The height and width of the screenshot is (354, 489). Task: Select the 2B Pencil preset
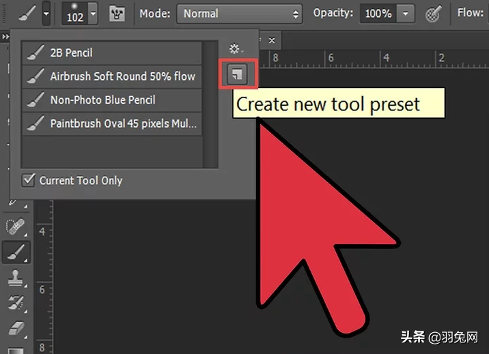point(112,53)
